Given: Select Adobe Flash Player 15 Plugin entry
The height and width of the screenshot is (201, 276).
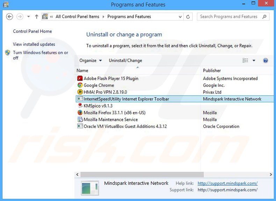Looking at the screenshot, I should (x=111, y=78).
